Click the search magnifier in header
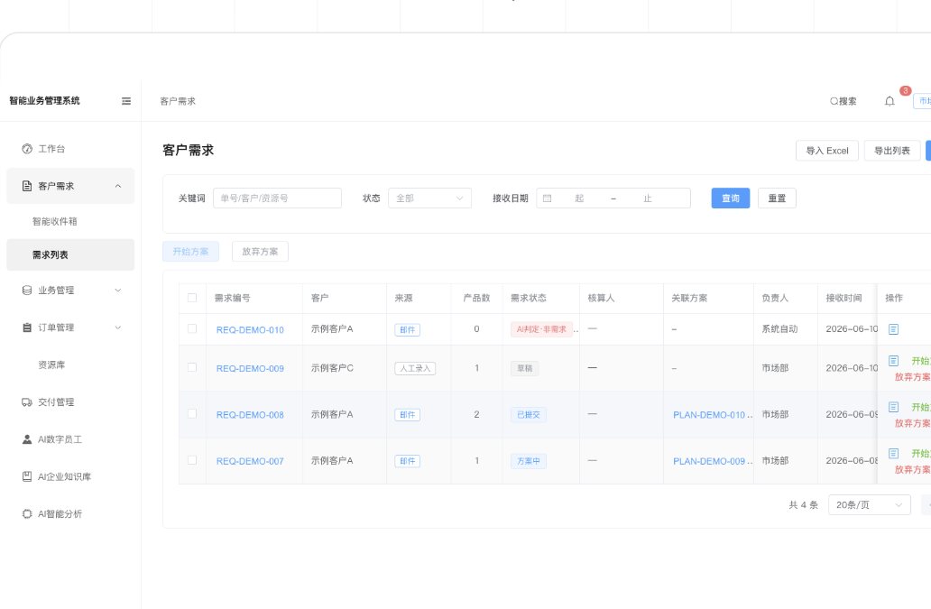Screen dimensions: 931x609 coord(834,101)
